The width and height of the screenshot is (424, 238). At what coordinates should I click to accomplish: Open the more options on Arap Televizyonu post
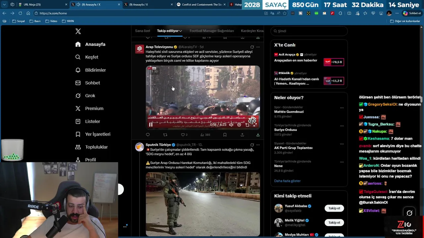[258, 47]
